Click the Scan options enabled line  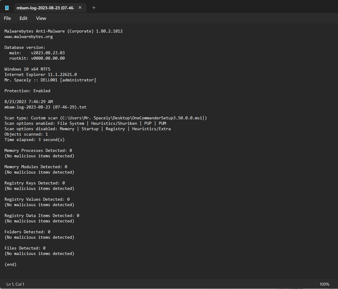[85, 123]
